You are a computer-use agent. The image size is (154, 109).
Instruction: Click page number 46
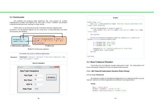(38, 98)
